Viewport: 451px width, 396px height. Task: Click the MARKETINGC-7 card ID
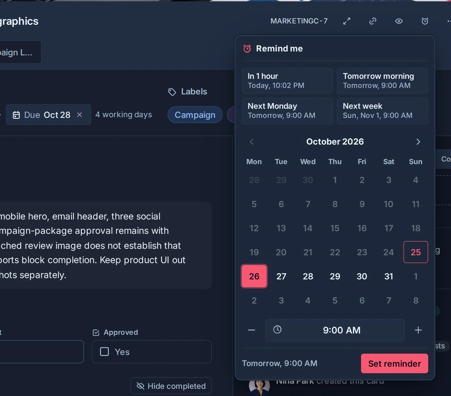(x=299, y=21)
